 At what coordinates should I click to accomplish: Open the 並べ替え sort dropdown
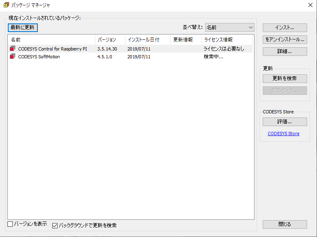[230, 28]
